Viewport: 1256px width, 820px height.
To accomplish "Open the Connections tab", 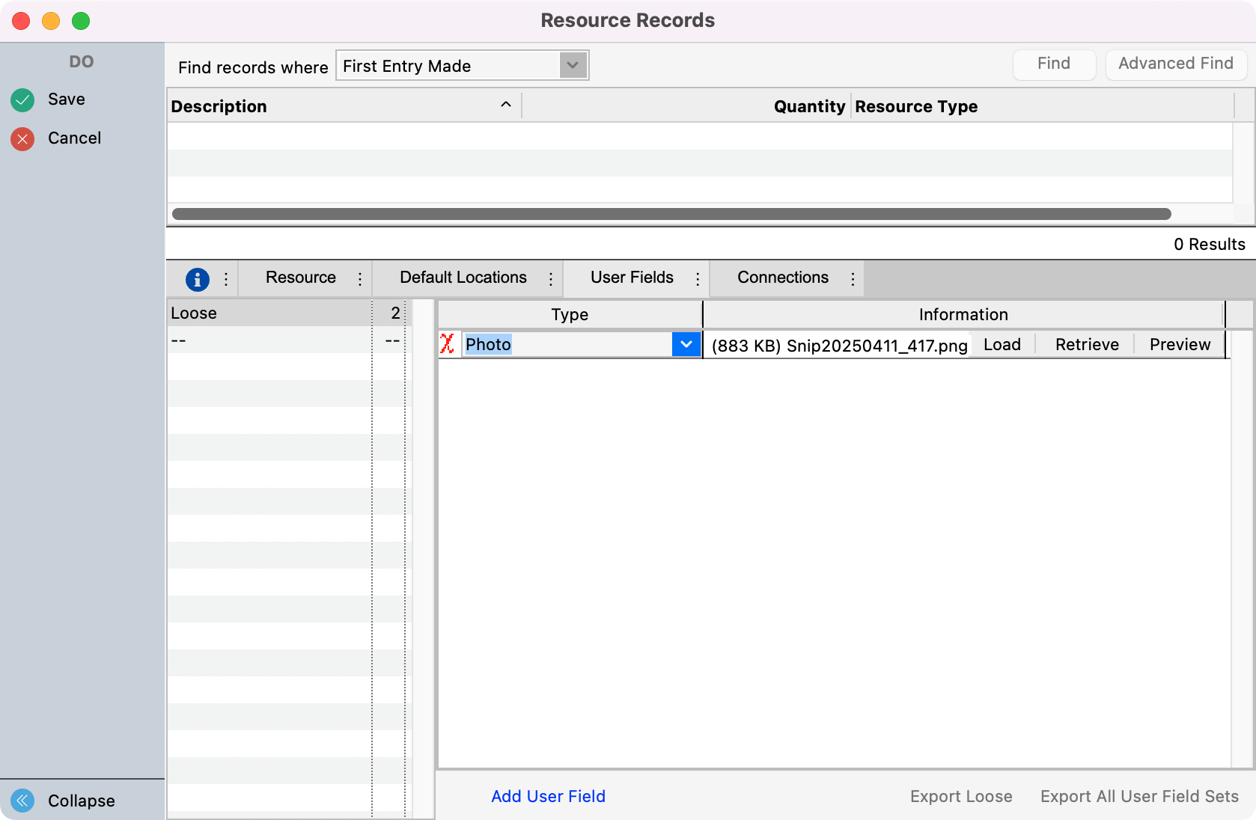I will point(782,278).
